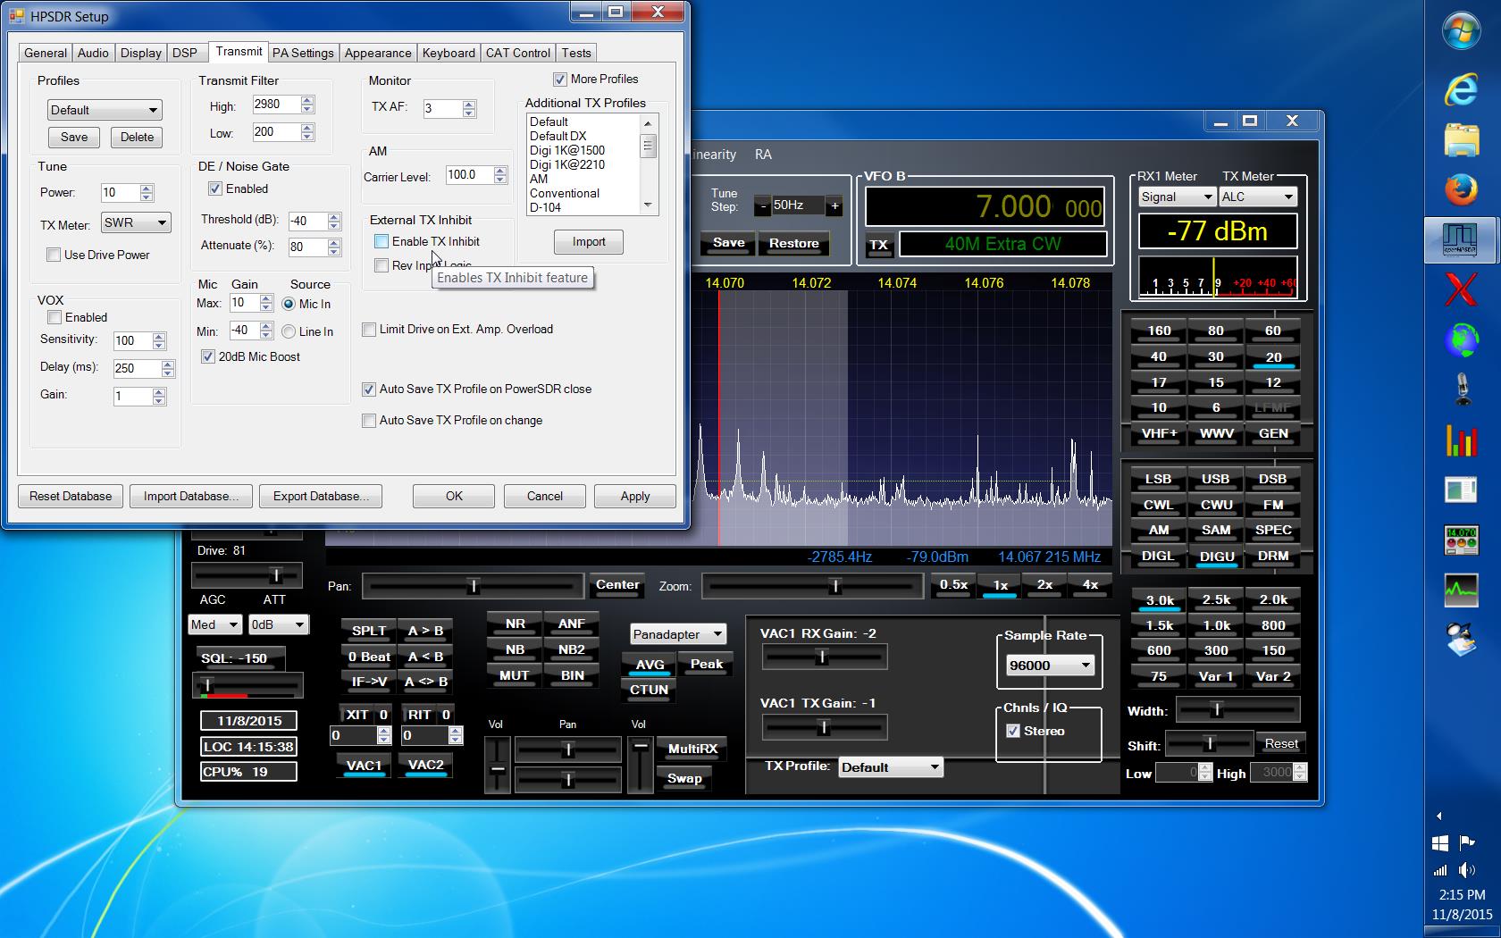Viewport: 1501px width, 938px height.
Task: Switch to the CAT Control tab
Action: pyautogui.click(x=518, y=53)
